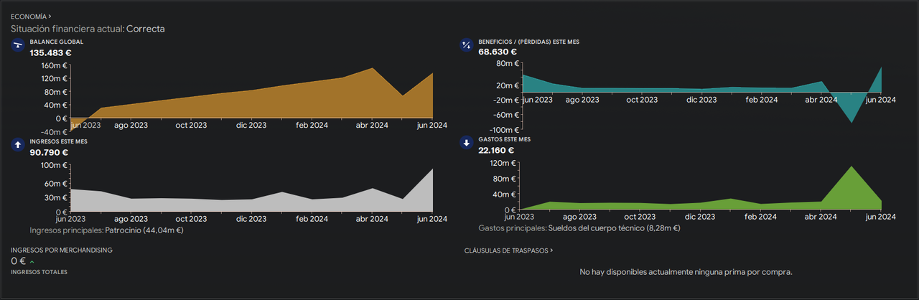Open the Cláusulas de Traspasos section
The image size is (919, 300).
[x=509, y=250]
